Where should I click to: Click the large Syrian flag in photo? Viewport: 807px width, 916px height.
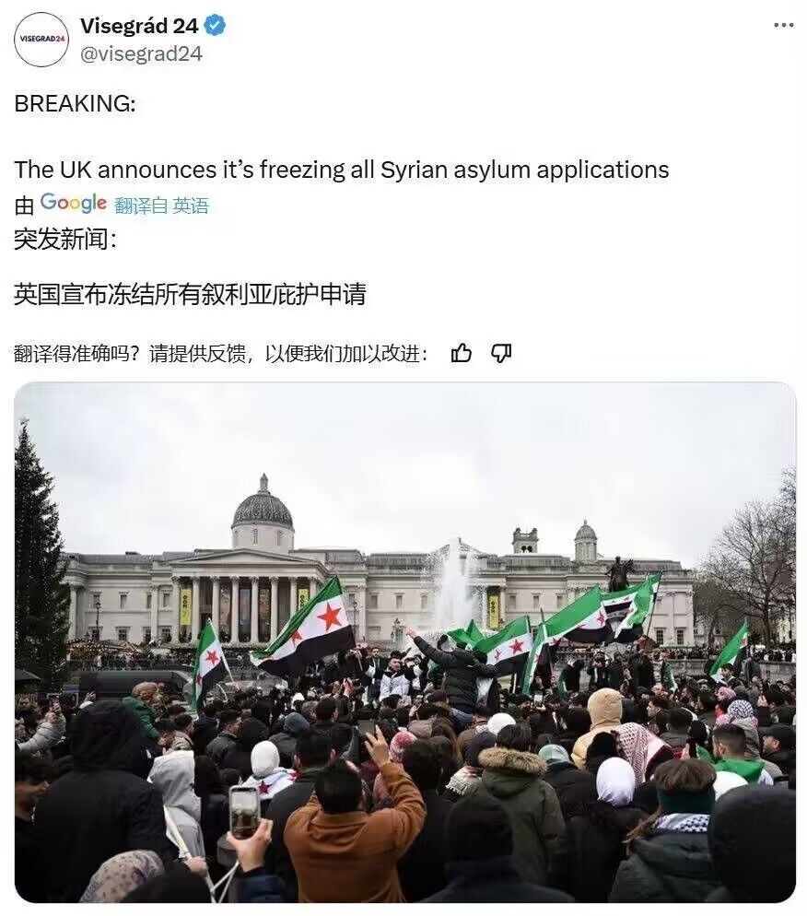pos(306,629)
